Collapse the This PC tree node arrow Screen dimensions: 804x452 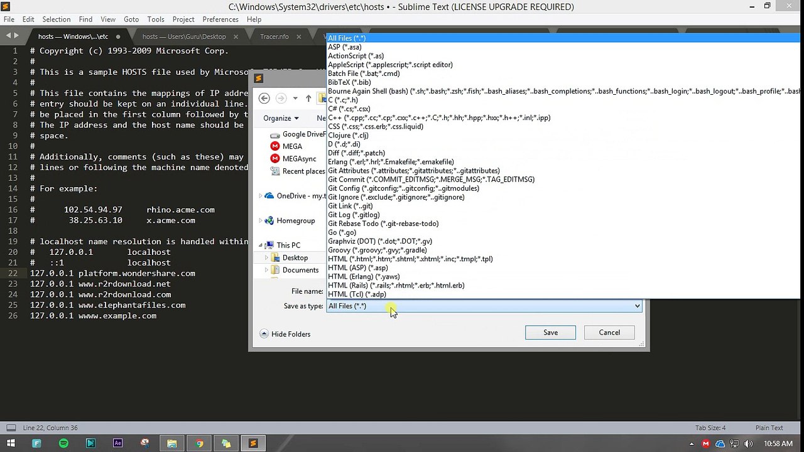pyautogui.click(x=261, y=245)
